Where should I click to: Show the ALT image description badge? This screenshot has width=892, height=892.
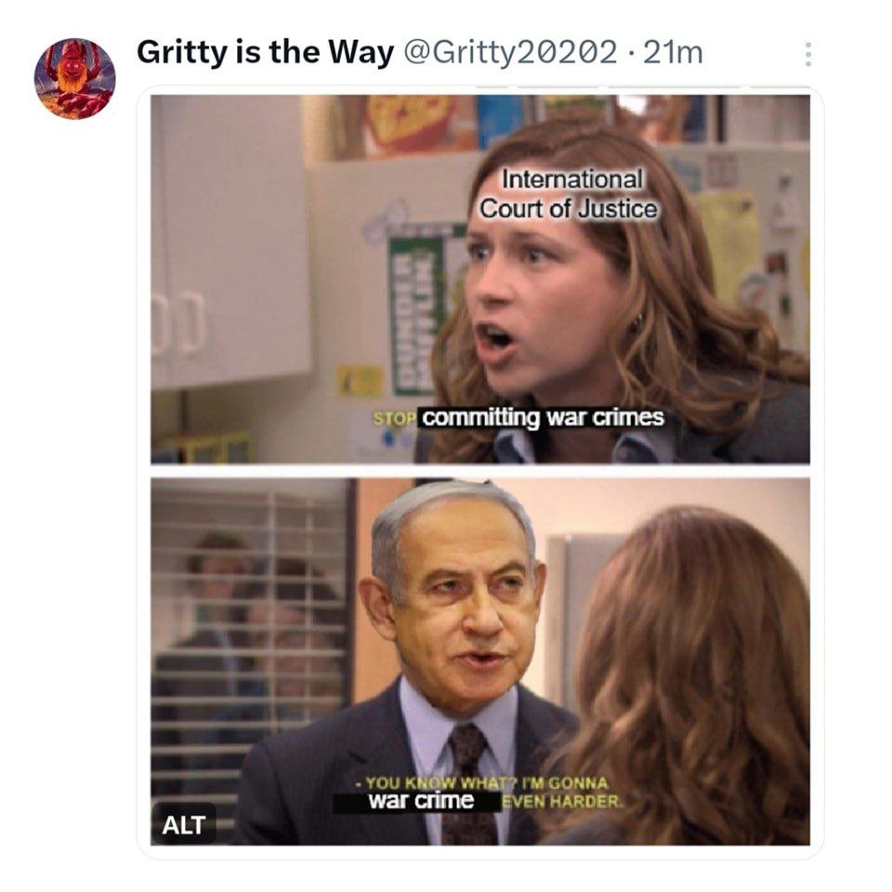point(184,824)
